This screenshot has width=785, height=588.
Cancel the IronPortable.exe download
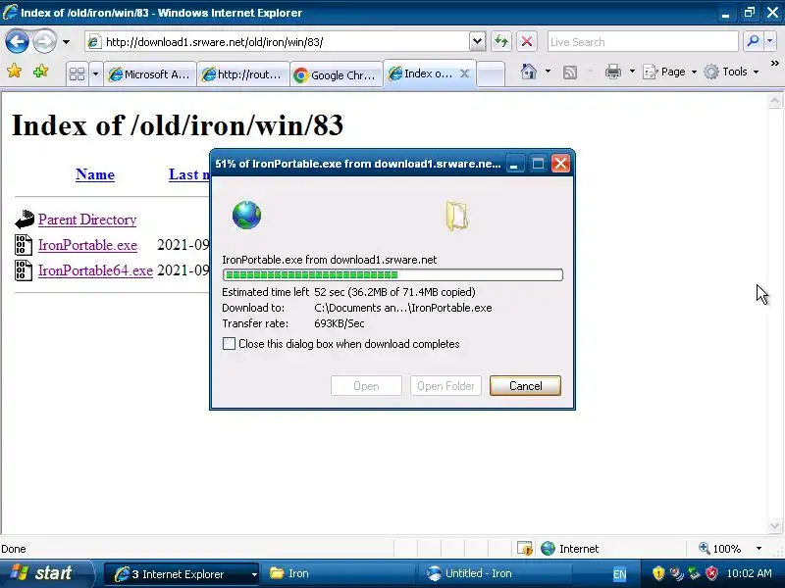(525, 385)
